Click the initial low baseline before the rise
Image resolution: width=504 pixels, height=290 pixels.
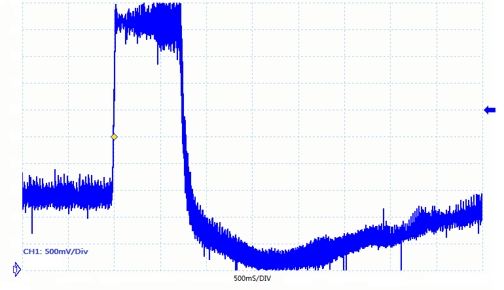pyautogui.click(x=65, y=194)
